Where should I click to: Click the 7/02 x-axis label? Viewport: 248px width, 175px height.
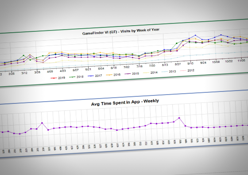[127, 67]
